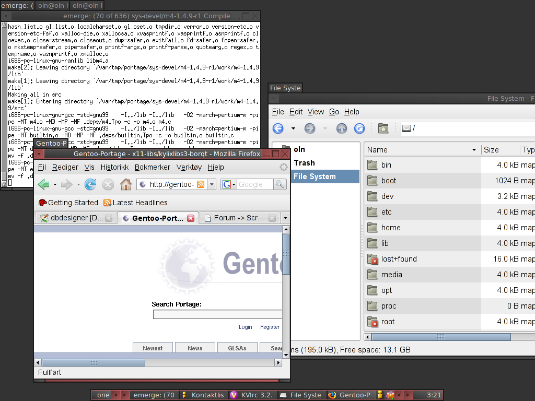Image resolution: width=535 pixels, height=401 pixels.
Task: Click the root folder icon
Action: tap(372, 322)
